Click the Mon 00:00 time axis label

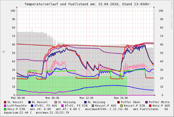[18, 98]
